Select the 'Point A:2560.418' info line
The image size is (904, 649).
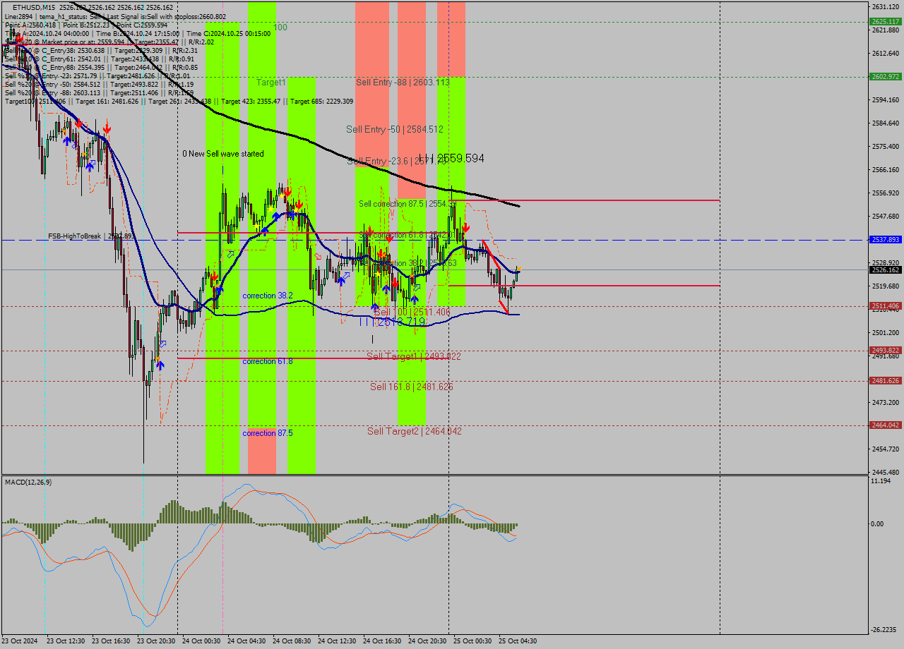coord(86,25)
